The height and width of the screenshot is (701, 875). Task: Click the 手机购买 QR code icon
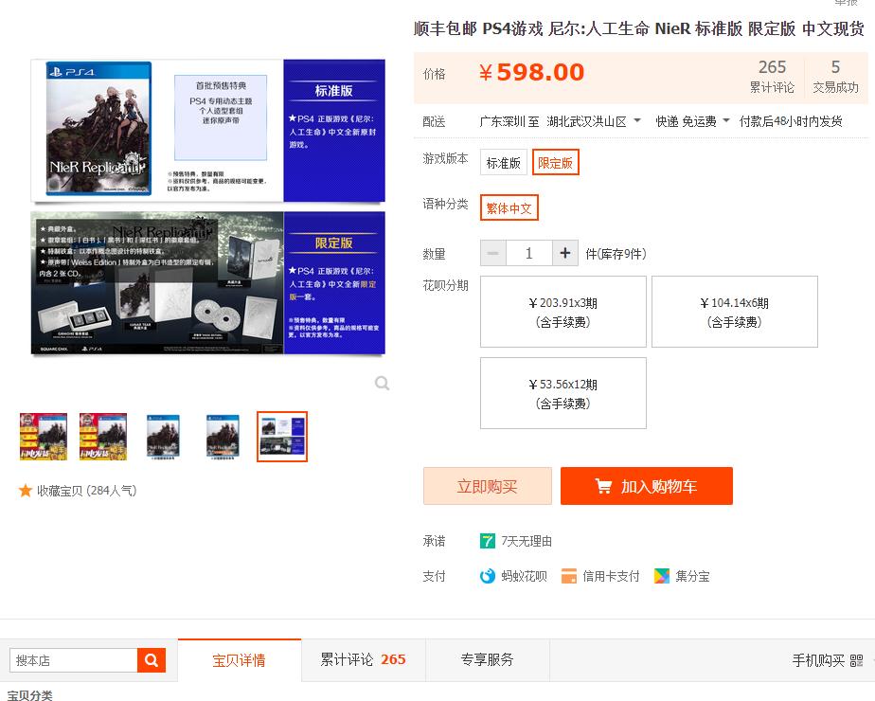tap(857, 660)
